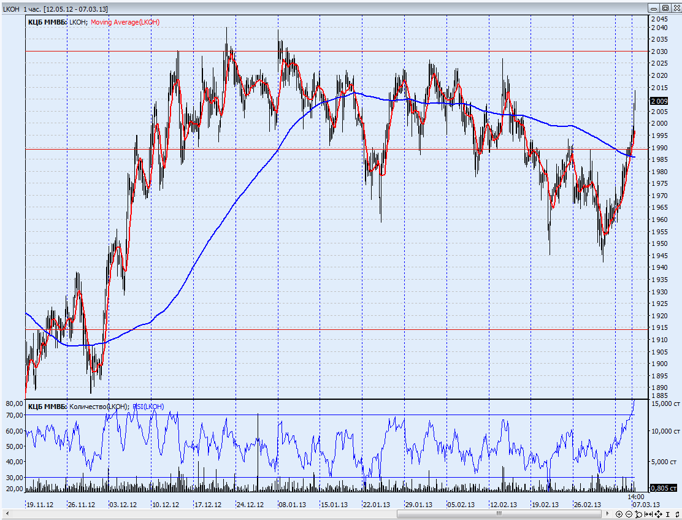Click the horizontal scrollbar right arrow
This screenshot has height=520, width=682.
[607, 514]
